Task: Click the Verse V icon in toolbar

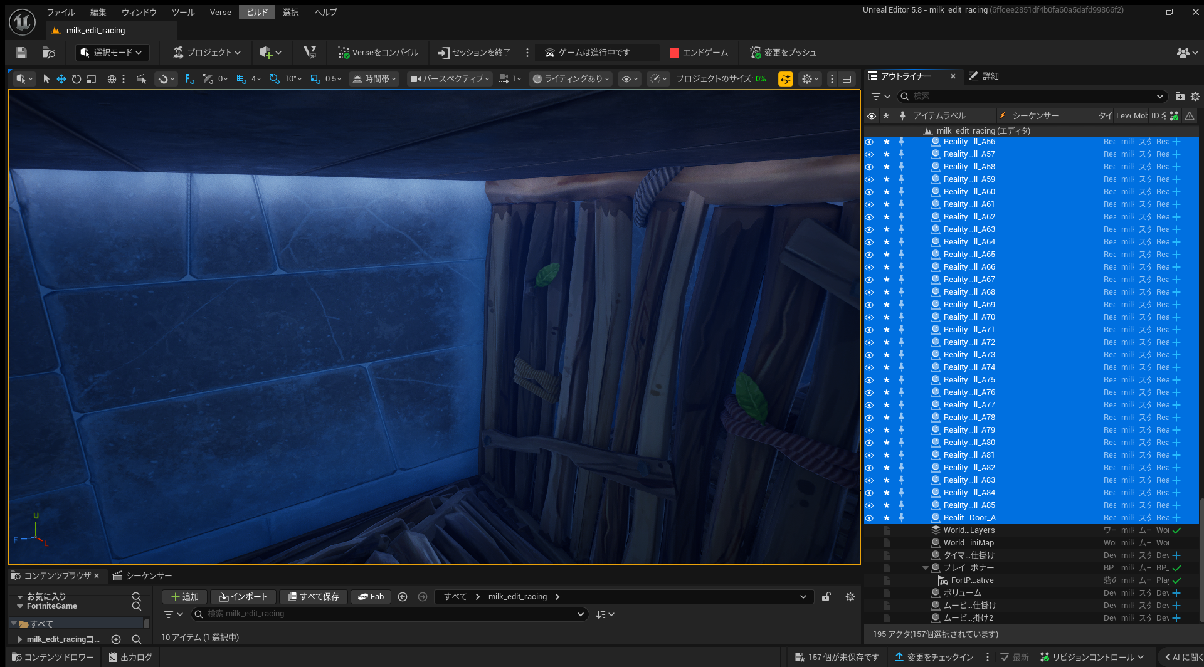Action: tap(310, 53)
